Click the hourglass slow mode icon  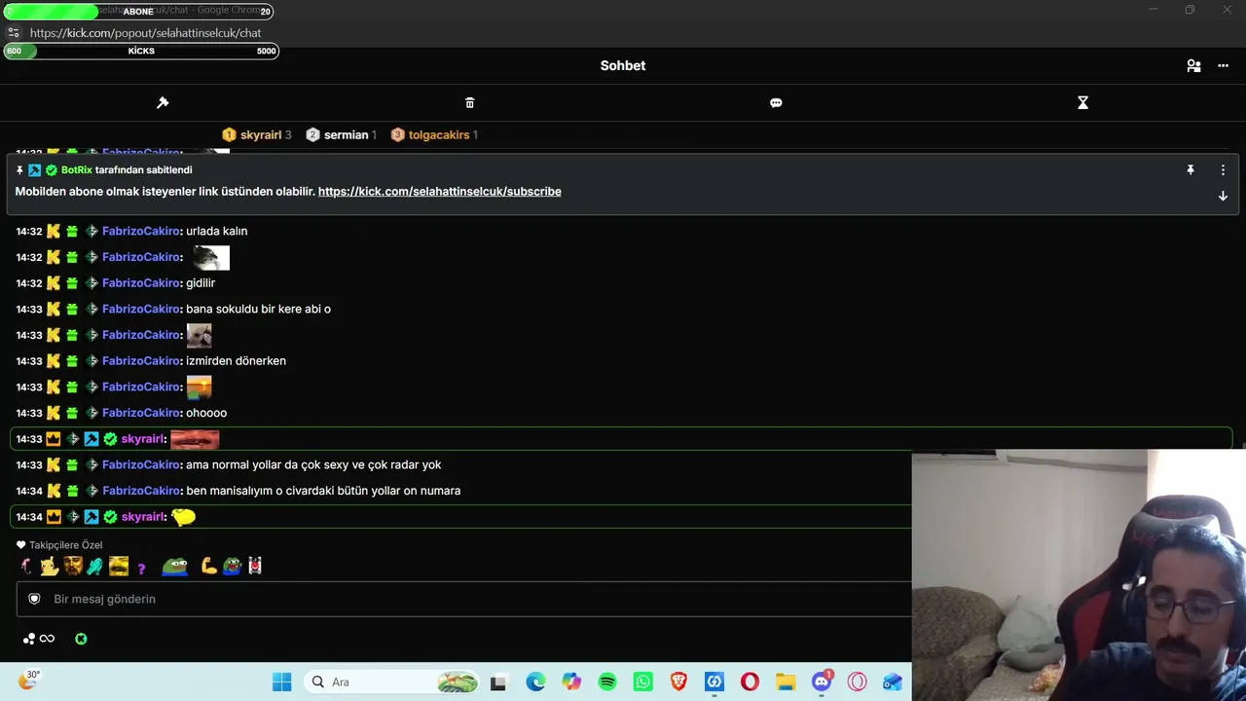(x=1082, y=103)
